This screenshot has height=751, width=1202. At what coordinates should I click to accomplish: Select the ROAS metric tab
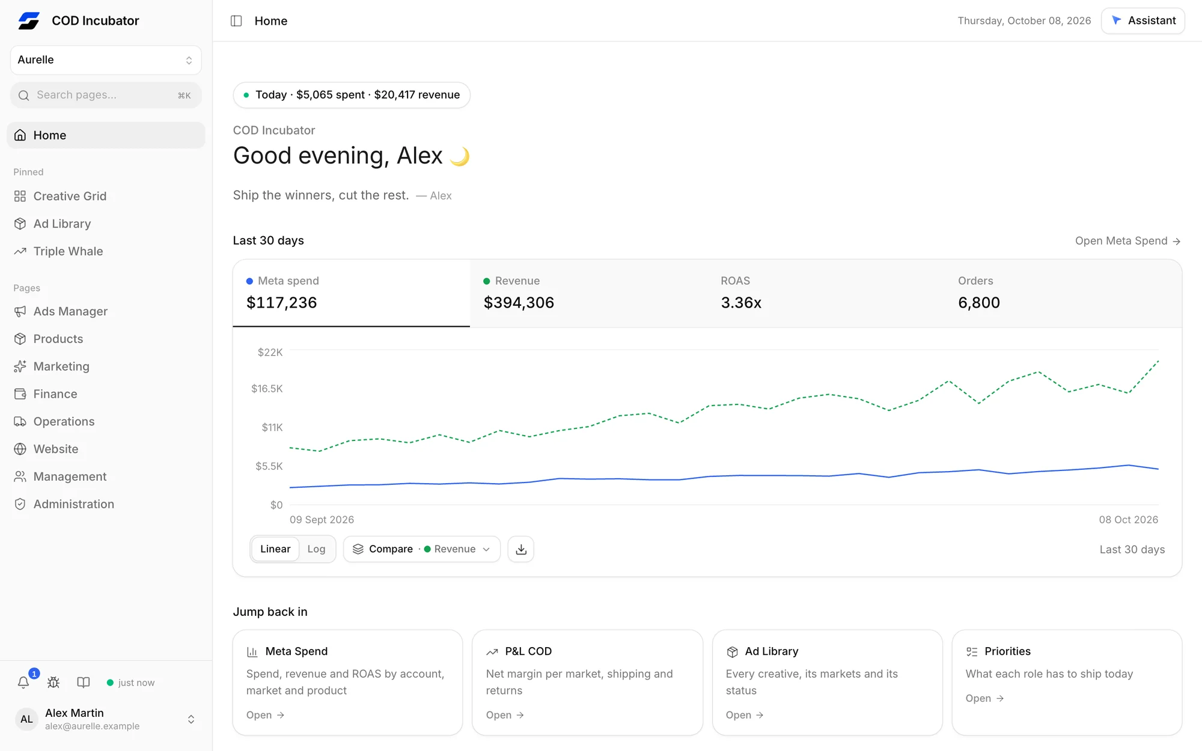[826, 293]
